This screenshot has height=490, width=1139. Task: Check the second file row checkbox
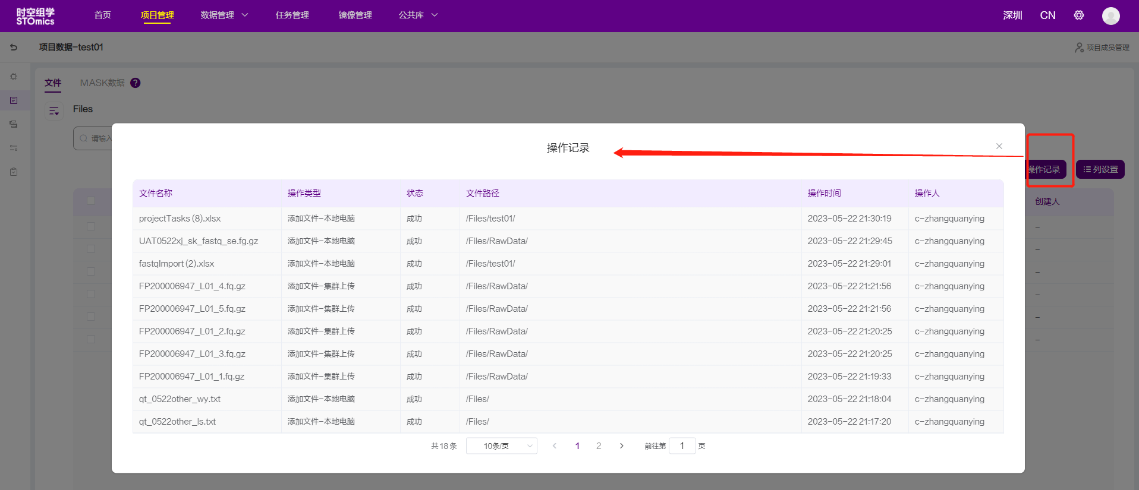click(x=91, y=249)
